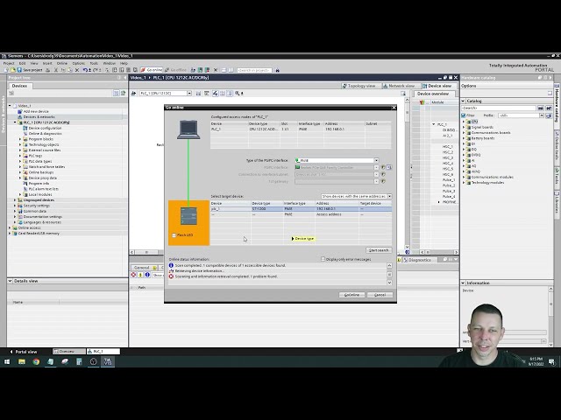Toggle the Flash LED checkbox
Viewport: 561px width, 420px height.
click(174, 235)
